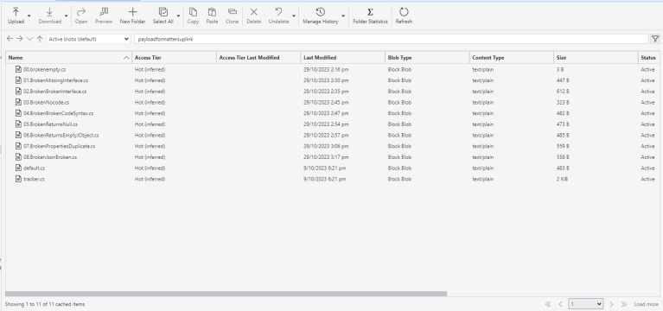The width and height of the screenshot is (663, 311).
Task: Select file 04.BrokenBrokenCodeSyntax.cs
Action: pos(59,113)
